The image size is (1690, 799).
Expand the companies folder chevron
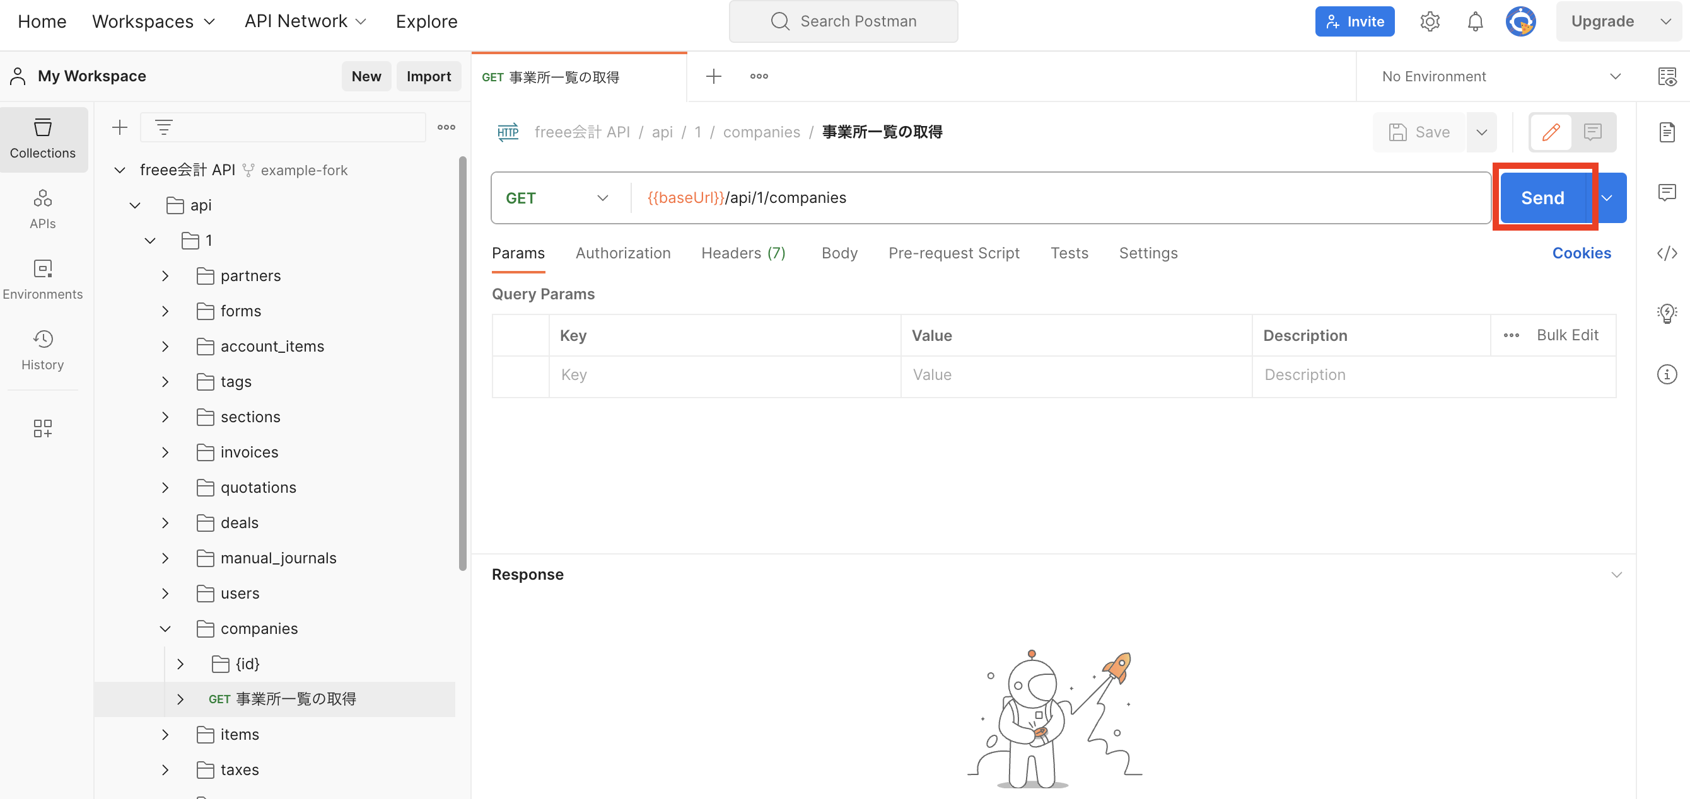pos(165,628)
